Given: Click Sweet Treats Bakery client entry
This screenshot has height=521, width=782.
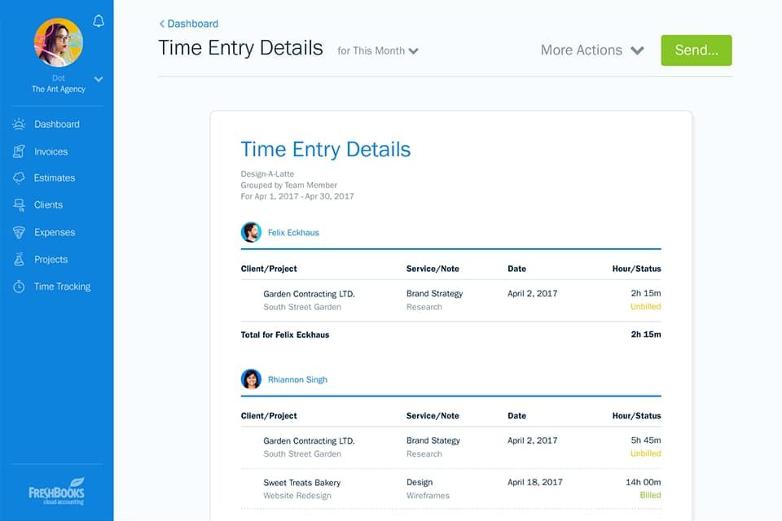Looking at the screenshot, I should (x=301, y=483).
